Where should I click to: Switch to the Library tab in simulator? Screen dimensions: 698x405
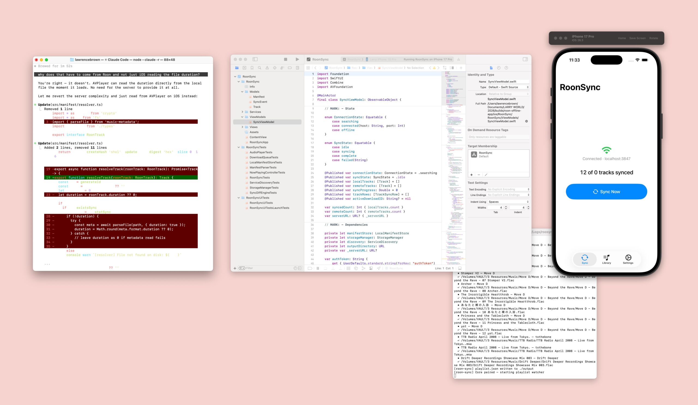606,259
